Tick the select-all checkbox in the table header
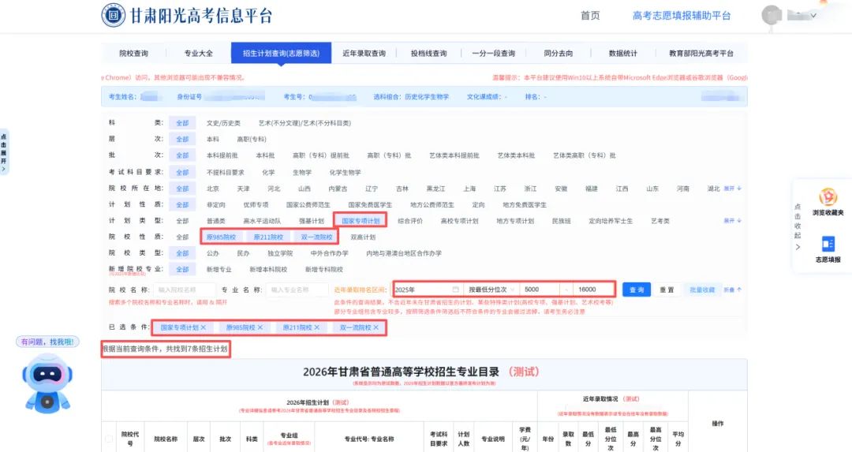Screen dimensions: 852x452 tap(109, 439)
